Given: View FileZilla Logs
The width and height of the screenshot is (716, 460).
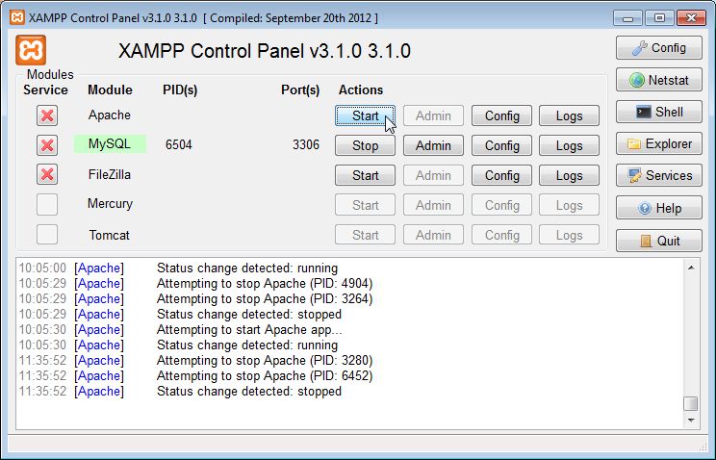Looking at the screenshot, I should click(x=569, y=175).
